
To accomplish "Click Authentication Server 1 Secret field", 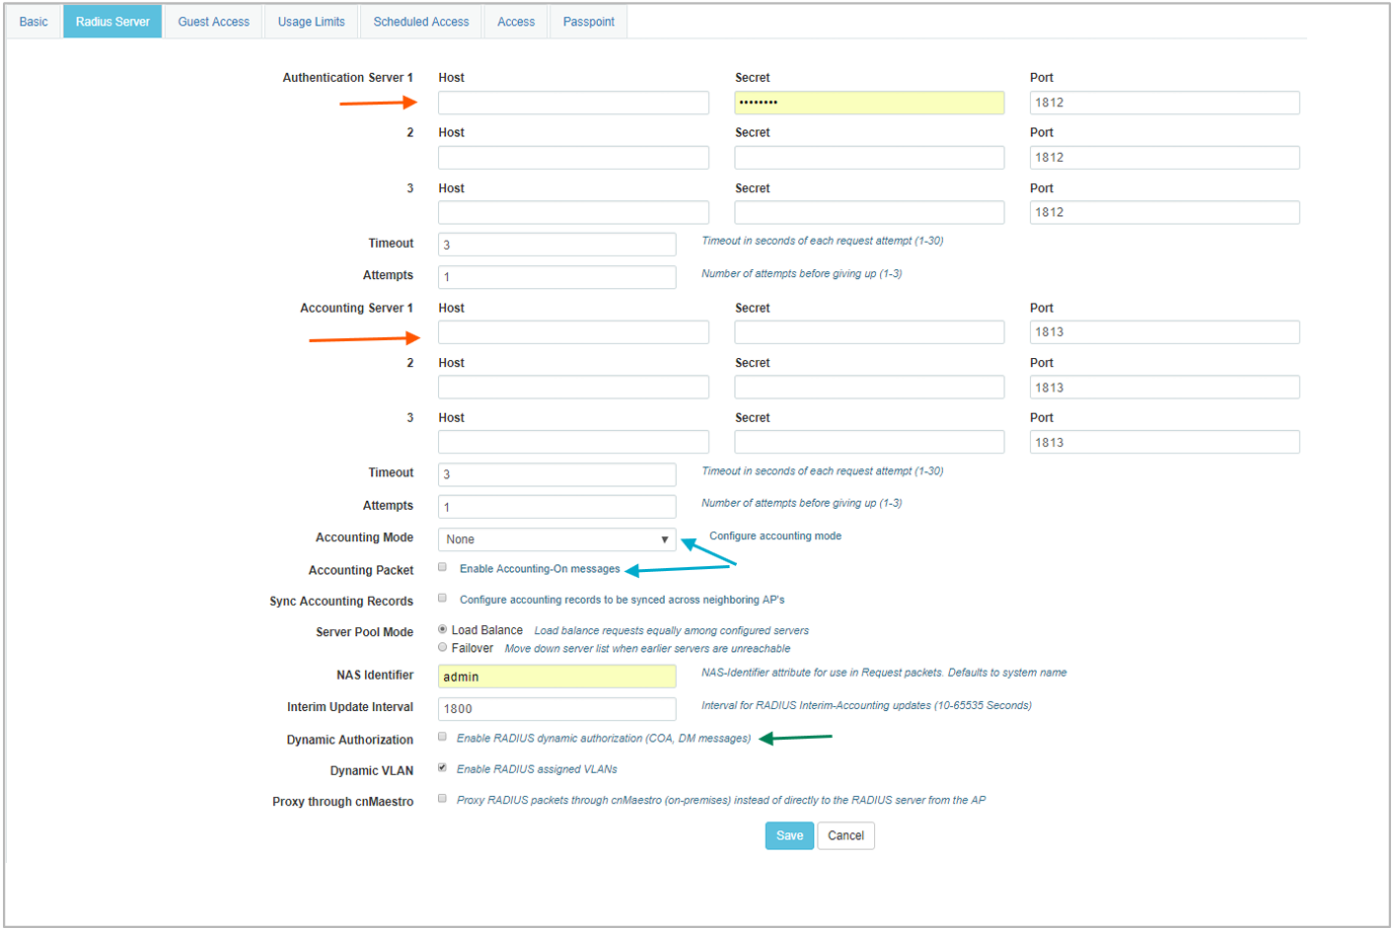I will 869,103.
